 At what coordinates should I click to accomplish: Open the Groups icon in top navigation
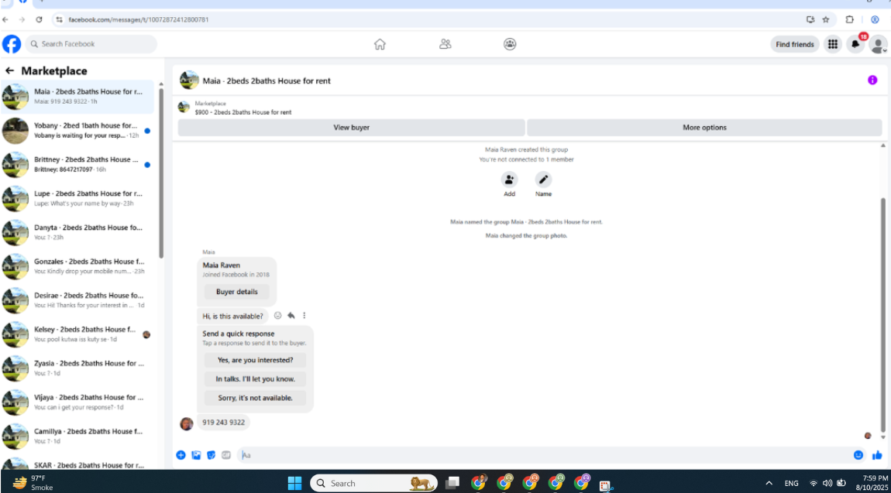pos(510,44)
